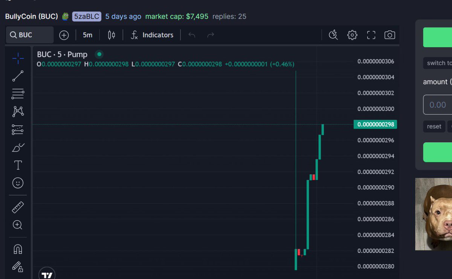Click the 0.0000000306 price axis label
Viewport: 452px width, 279px height.
[x=376, y=61]
